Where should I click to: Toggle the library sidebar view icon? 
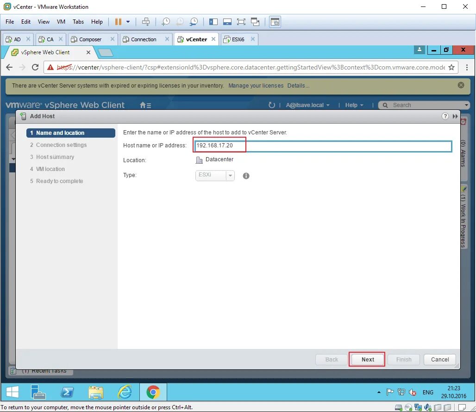tap(213, 22)
